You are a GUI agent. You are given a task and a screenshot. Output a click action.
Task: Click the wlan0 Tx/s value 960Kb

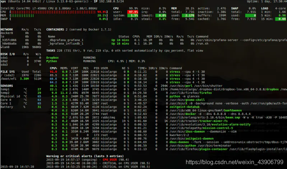point(37,47)
